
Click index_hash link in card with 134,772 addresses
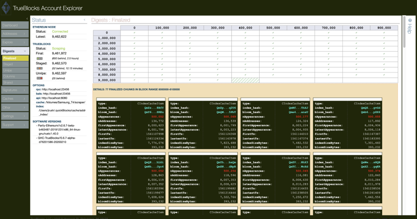[154, 108]
